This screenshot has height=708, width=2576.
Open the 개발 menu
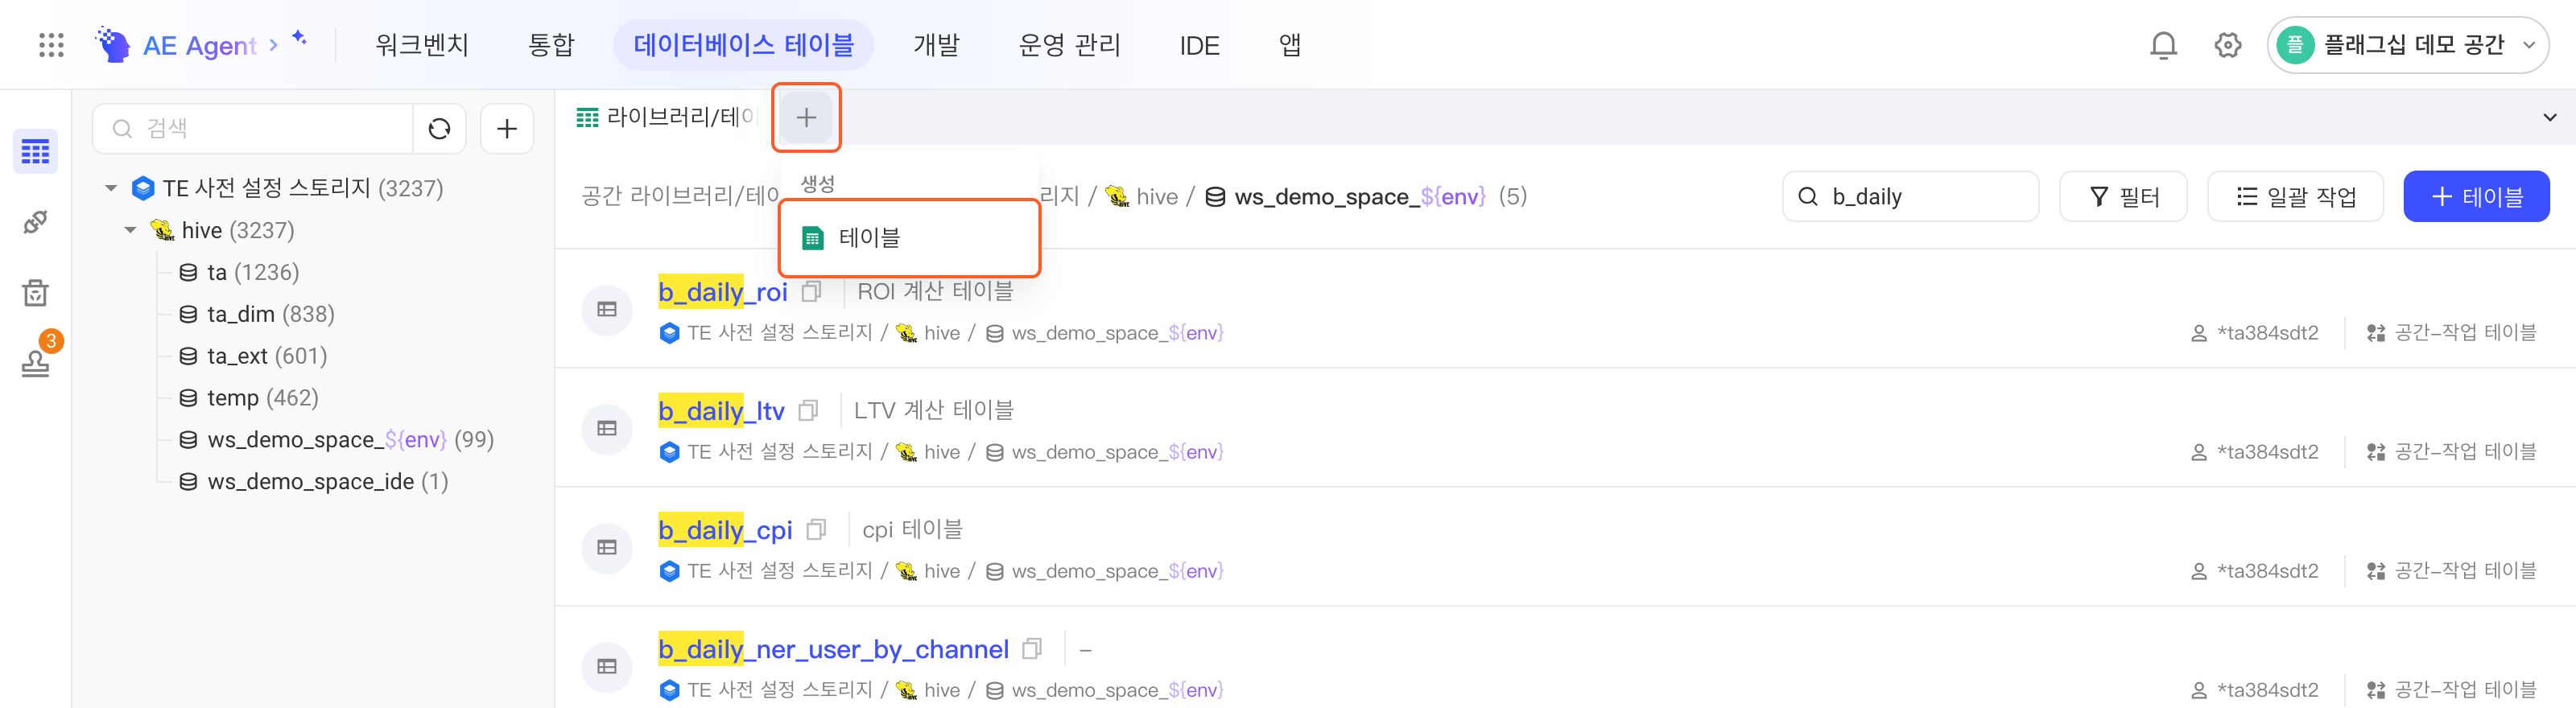[936, 45]
